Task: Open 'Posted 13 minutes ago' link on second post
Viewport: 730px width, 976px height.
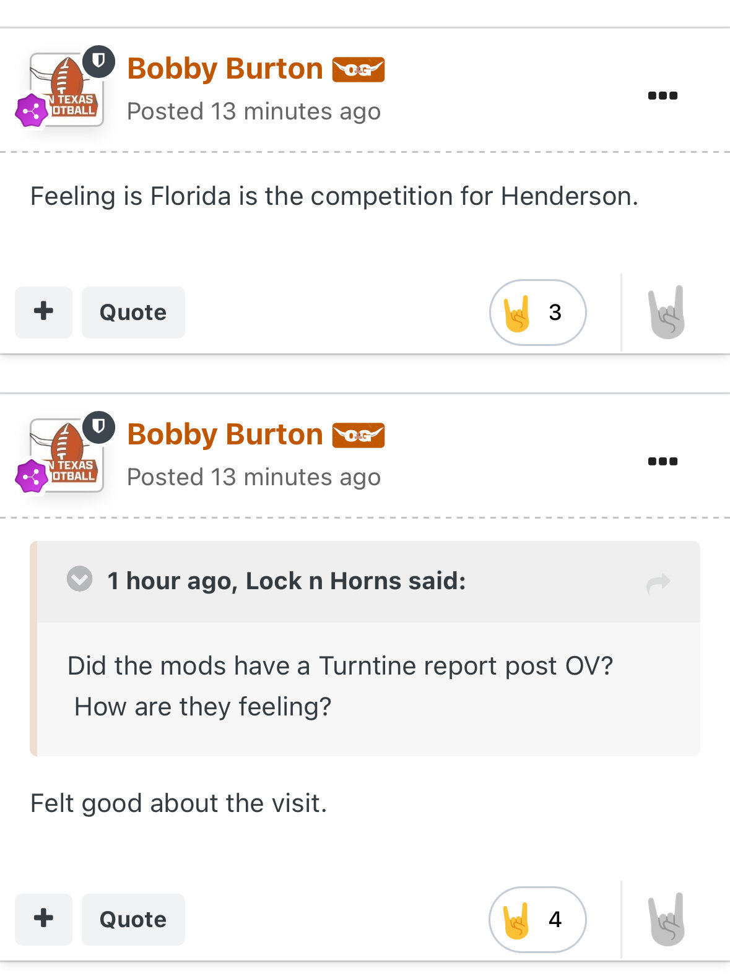Action: click(x=254, y=477)
